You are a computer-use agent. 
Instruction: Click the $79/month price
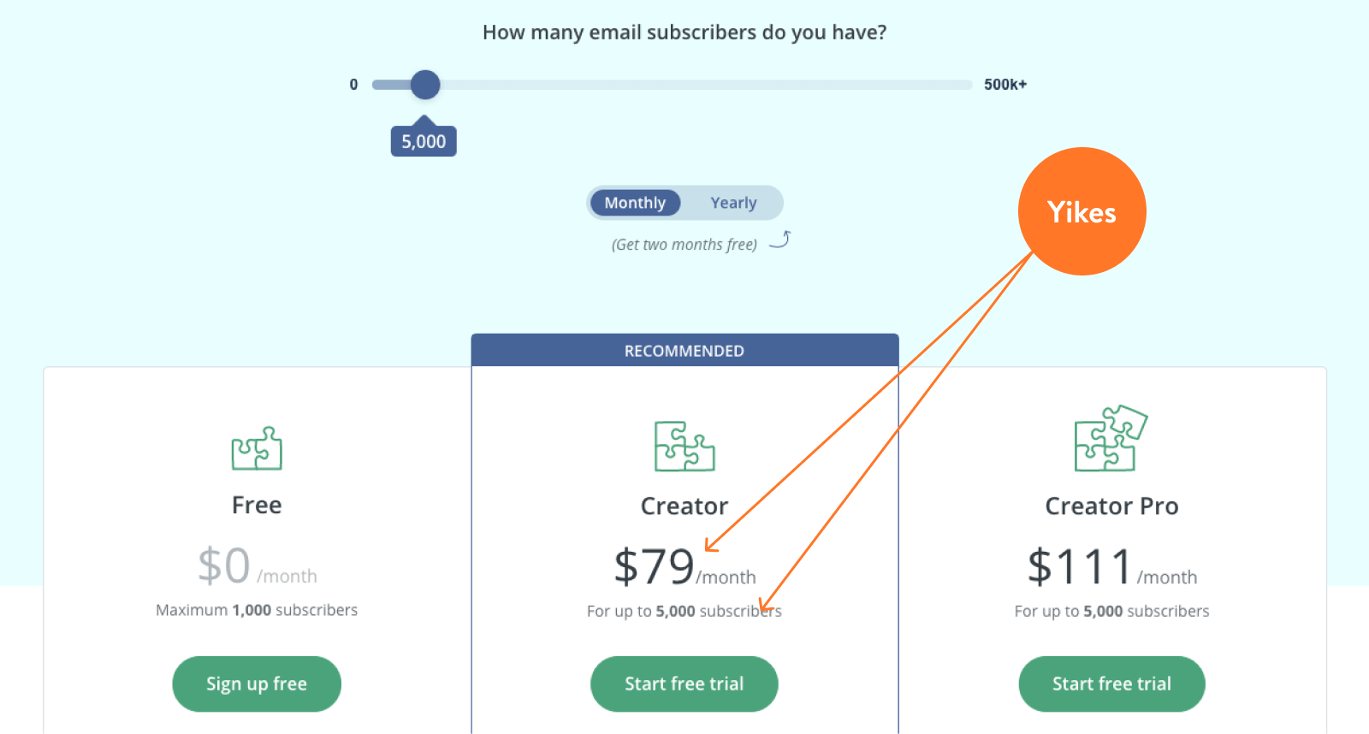tap(684, 567)
